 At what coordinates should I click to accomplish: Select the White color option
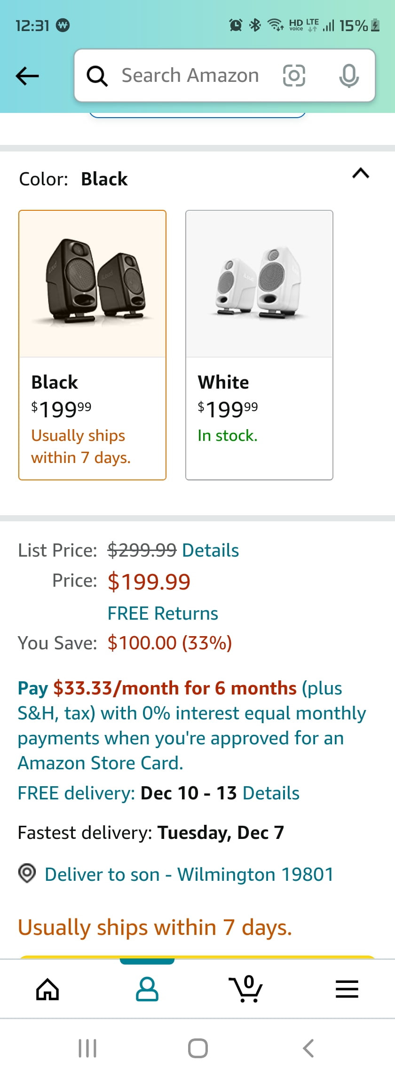pyautogui.click(x=259, y=345)
